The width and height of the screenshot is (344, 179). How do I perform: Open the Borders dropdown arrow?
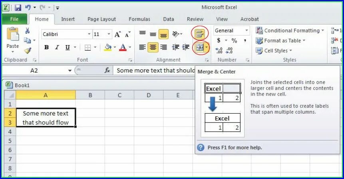[x=95, y=47]
